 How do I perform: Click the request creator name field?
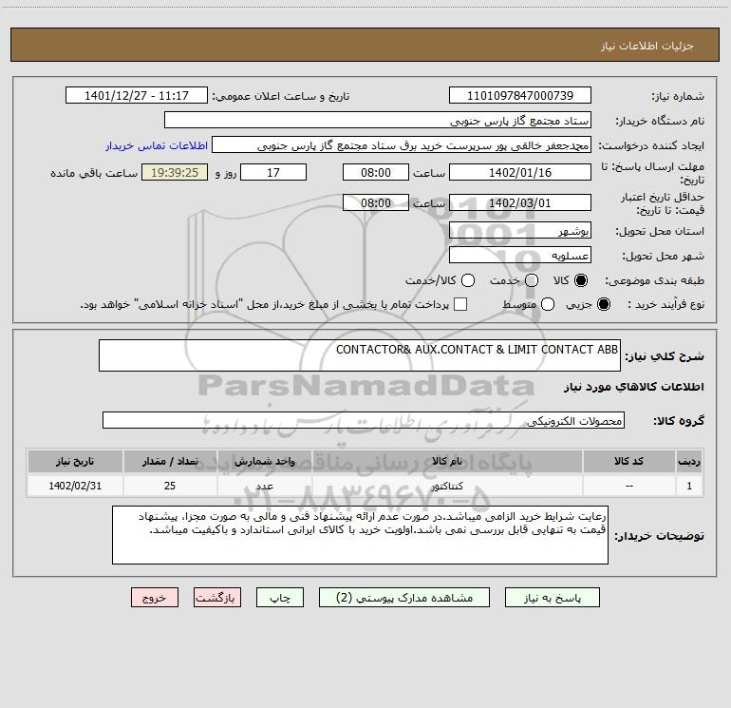[x=402, y=145]
